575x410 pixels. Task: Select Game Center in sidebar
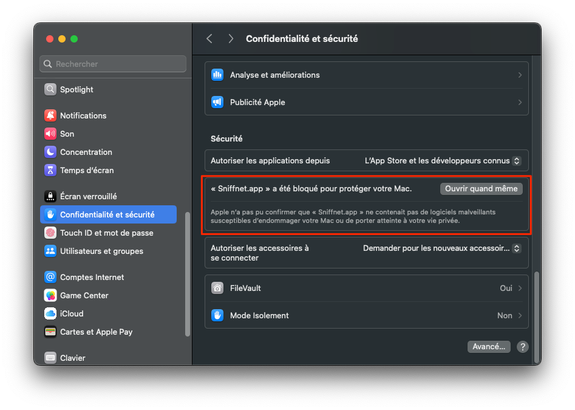point(108,295)
